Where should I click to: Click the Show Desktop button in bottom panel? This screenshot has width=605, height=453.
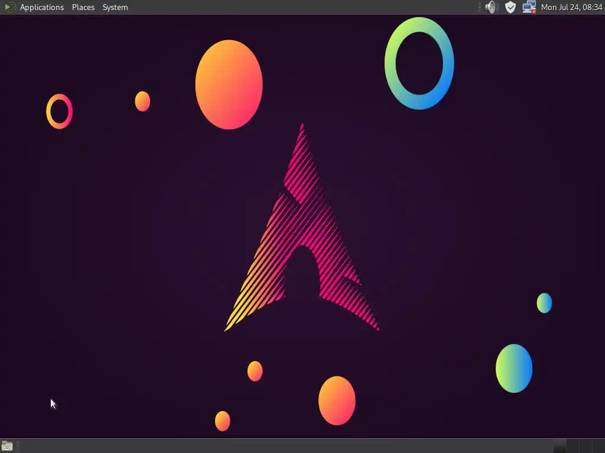click(x=7, y=446)
